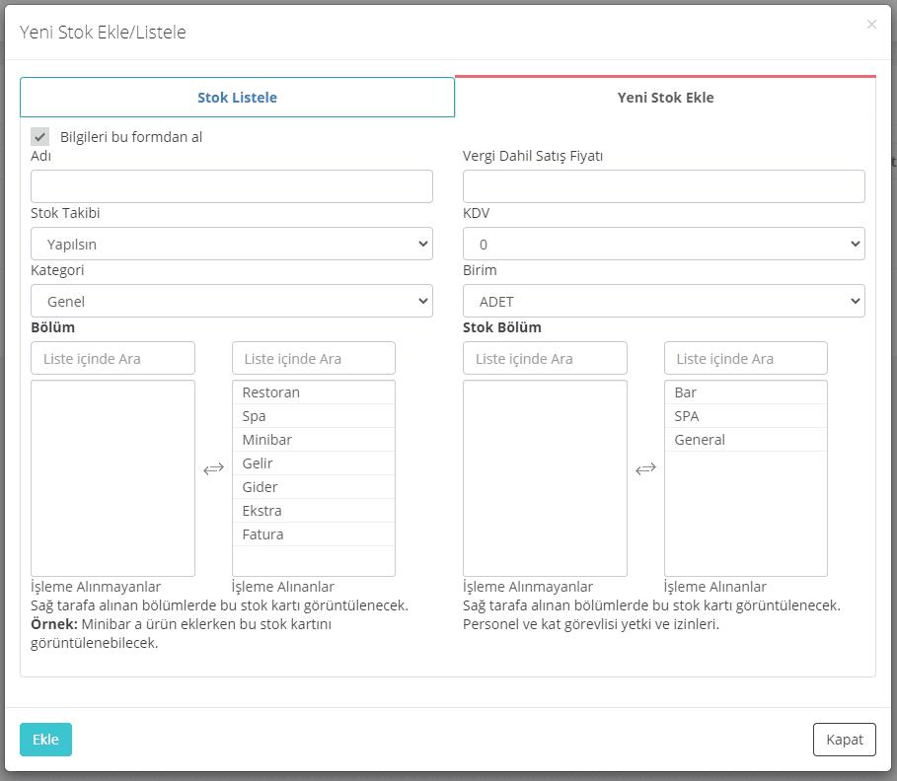Focus the Vergi Dahil Satış Fiyatı field

pyautogui.click(x=663, y=186)
